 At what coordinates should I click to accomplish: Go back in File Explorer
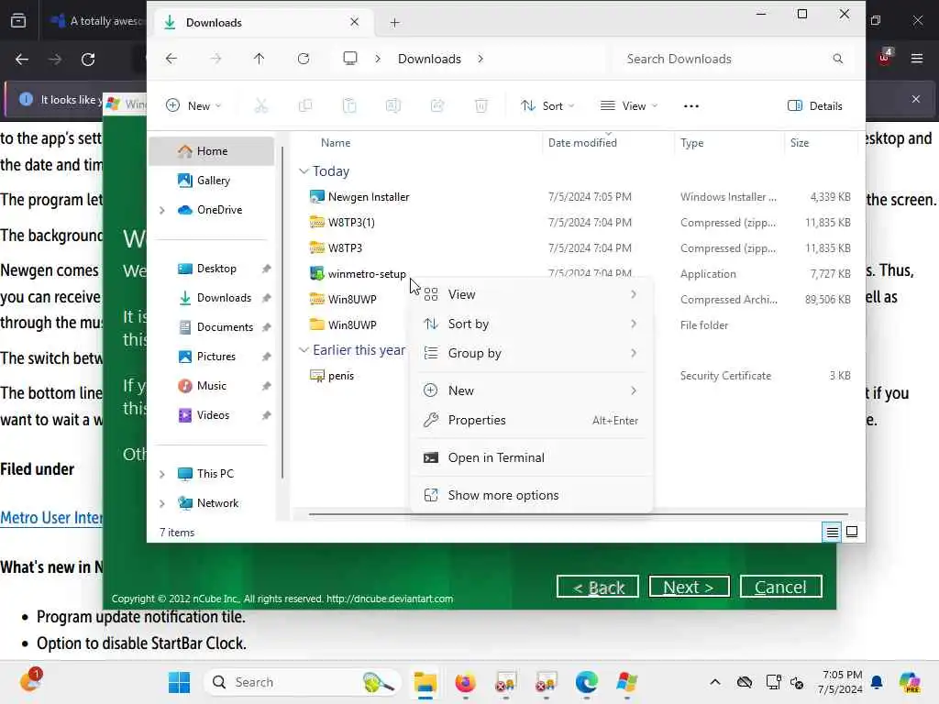[171, 59]
